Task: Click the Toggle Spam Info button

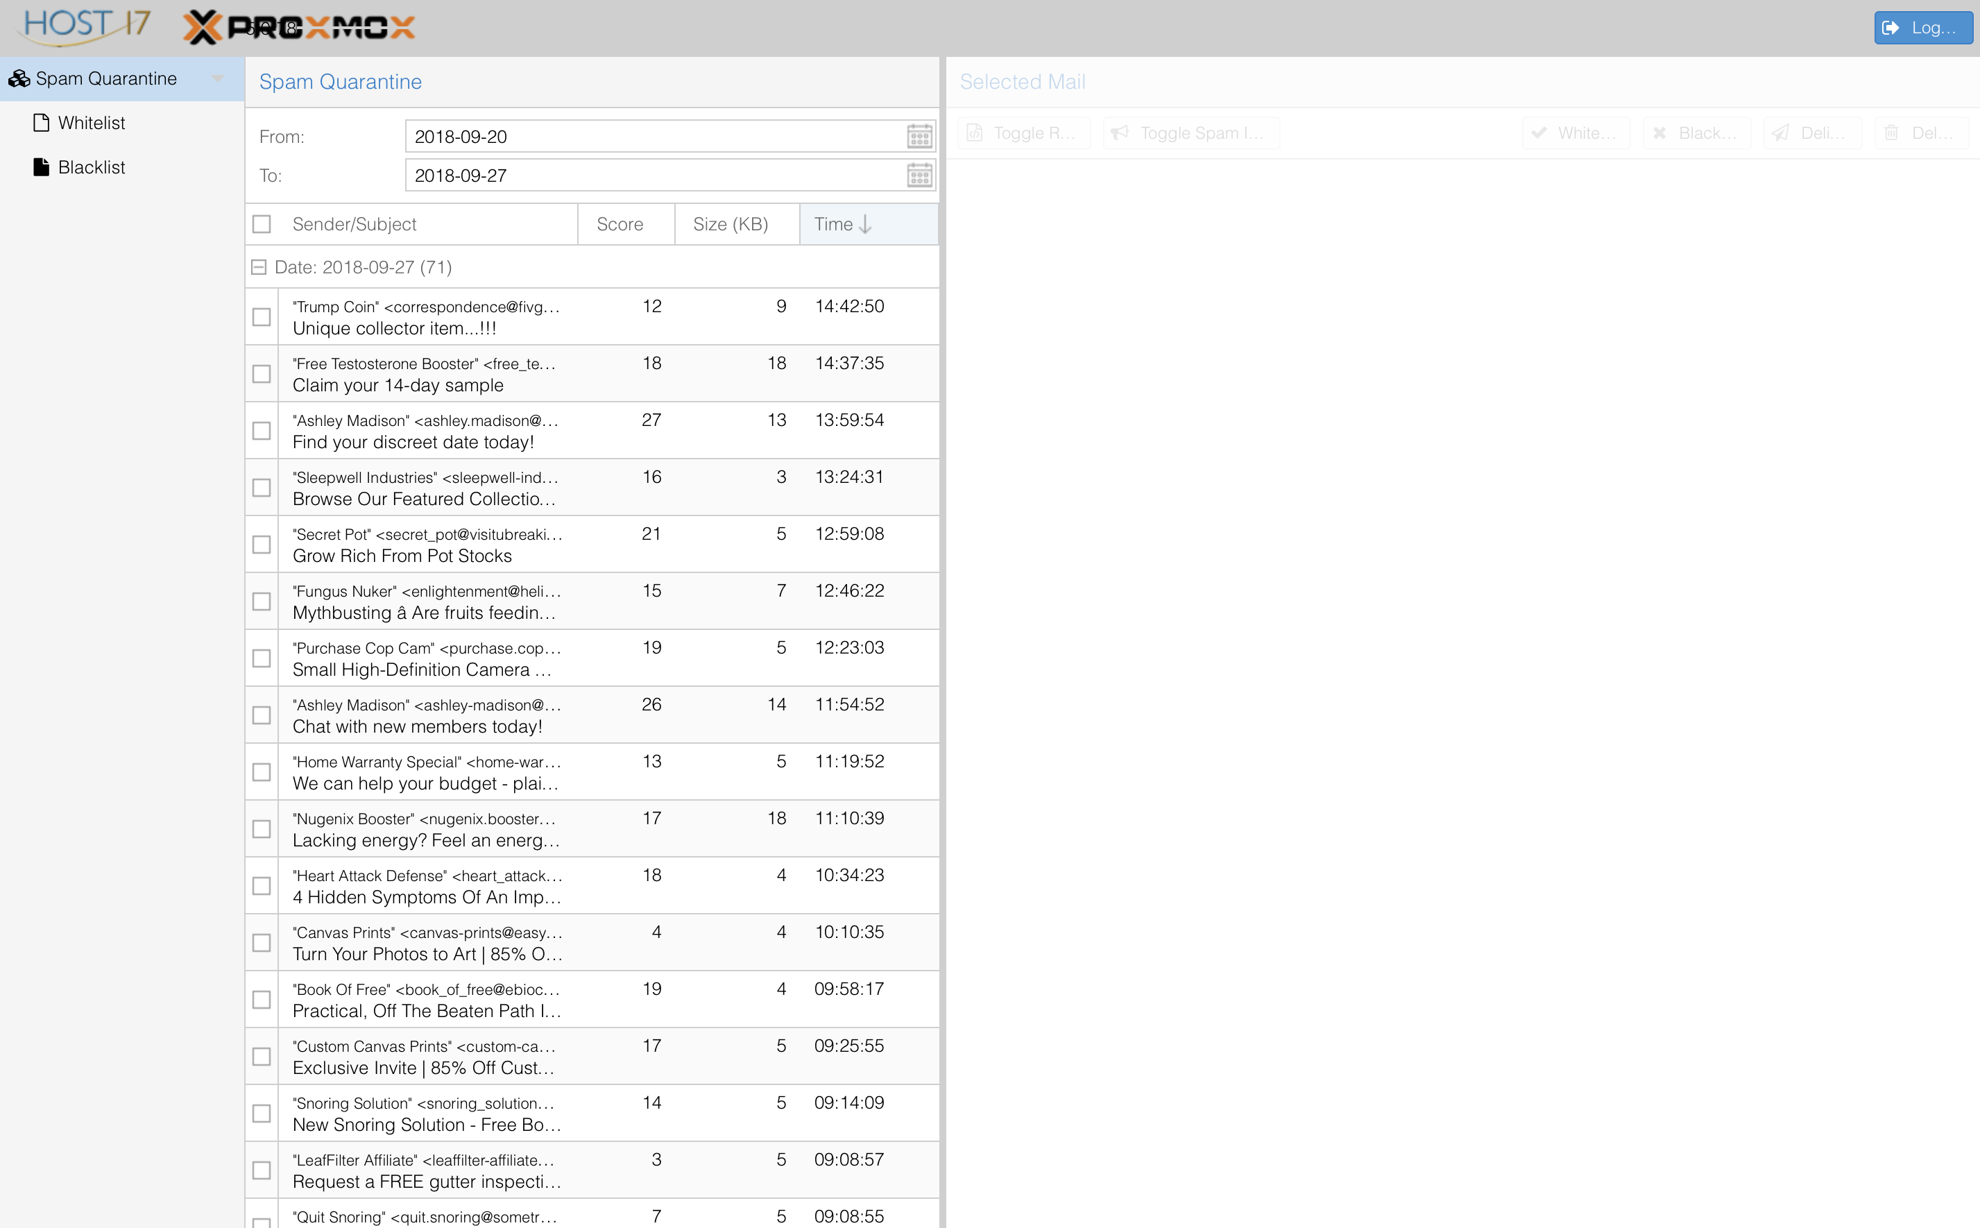Action: coord(1190,133)
